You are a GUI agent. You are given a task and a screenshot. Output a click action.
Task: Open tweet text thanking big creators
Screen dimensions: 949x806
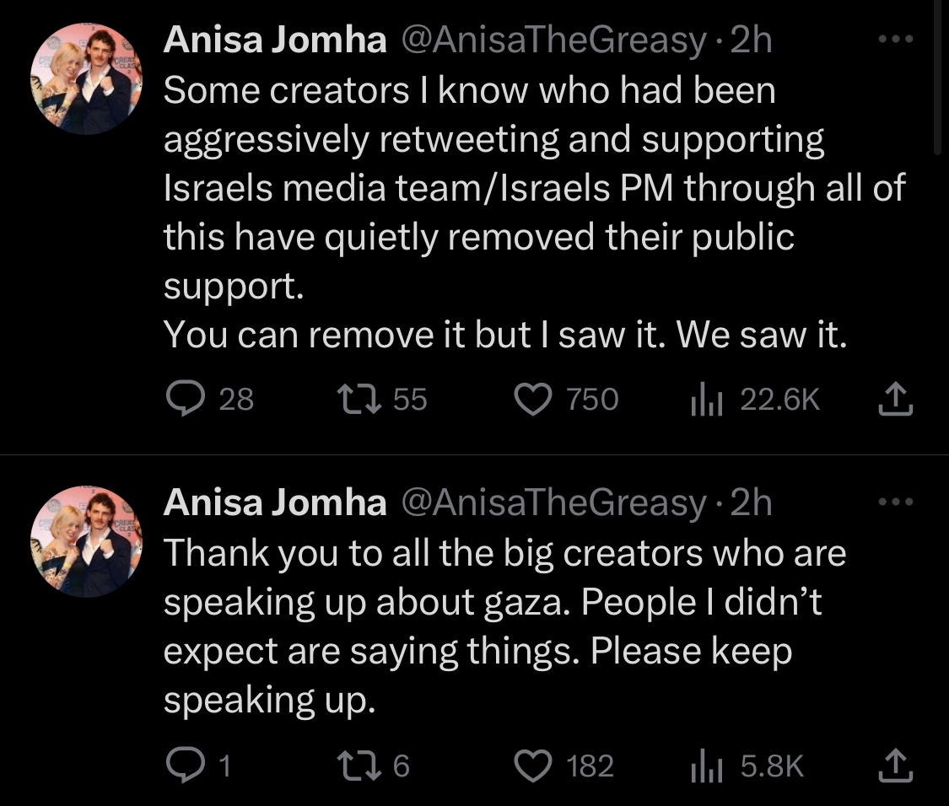click(504, 626)
